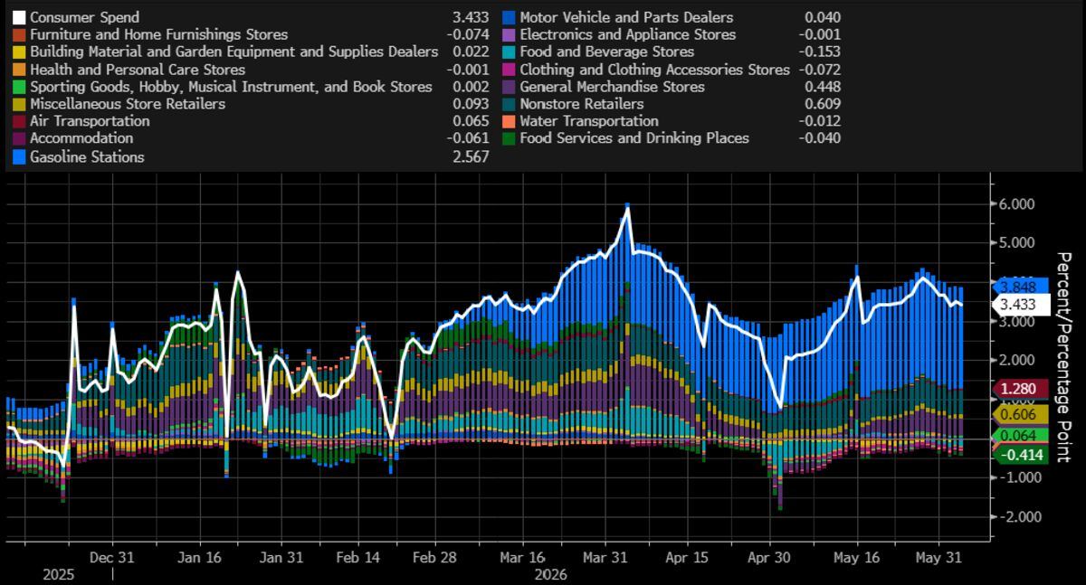Click the -2.000 y-axis tick label
Viewport: 1086px width, 585px height.
(1016, 516)
